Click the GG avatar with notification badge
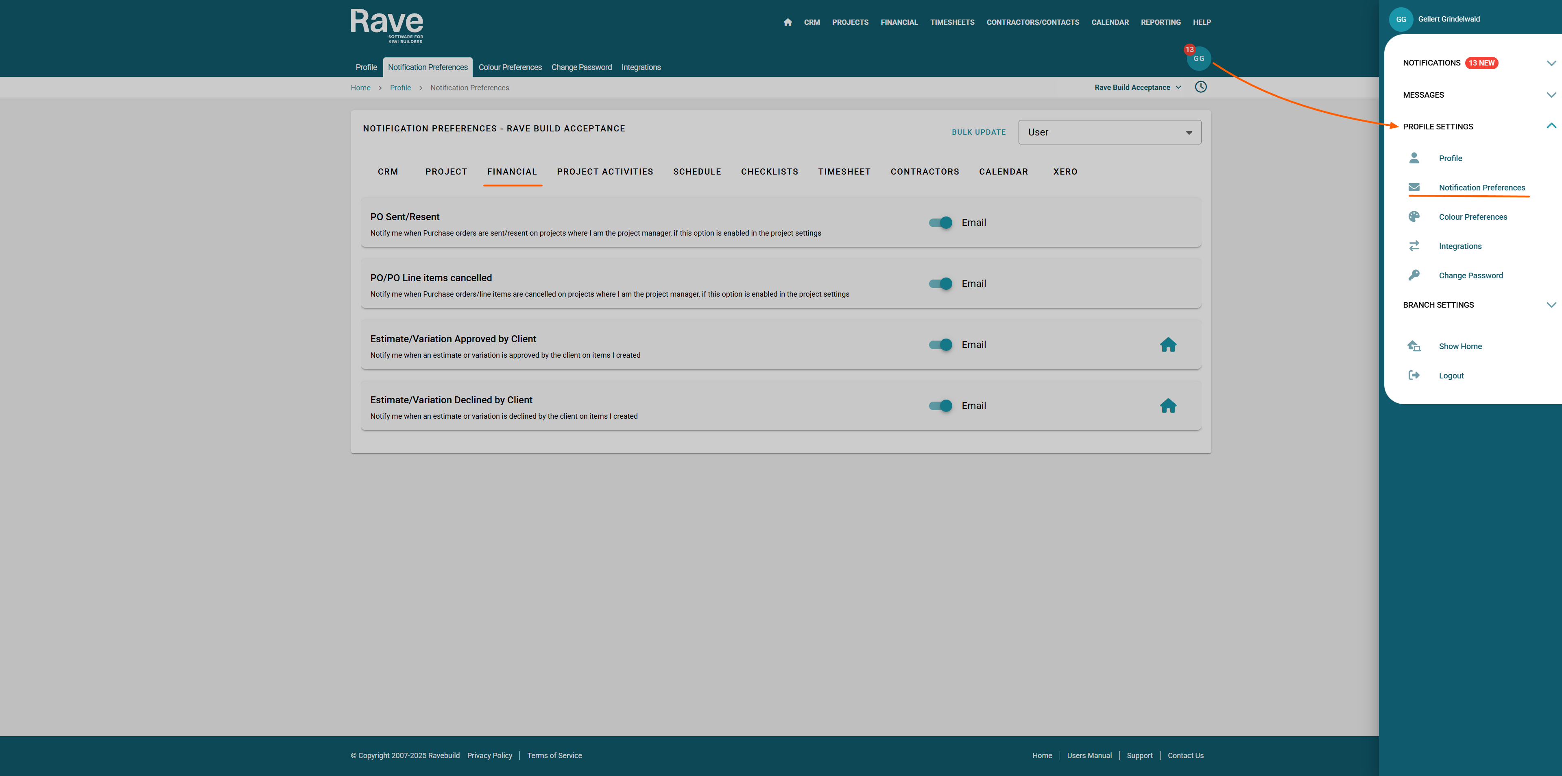 click(1198, 58)
